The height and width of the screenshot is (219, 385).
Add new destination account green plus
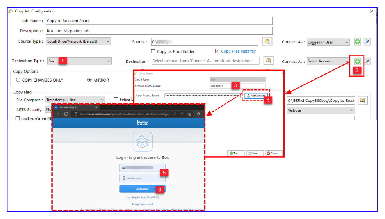point(357,61)
